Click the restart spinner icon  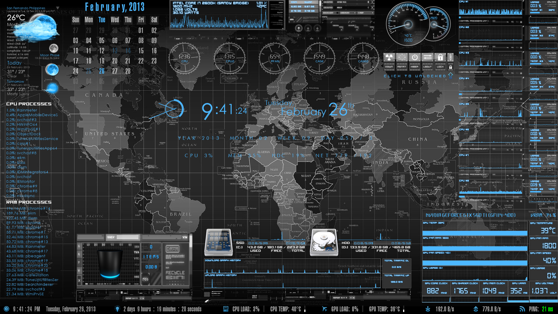(x=402, y=57)
